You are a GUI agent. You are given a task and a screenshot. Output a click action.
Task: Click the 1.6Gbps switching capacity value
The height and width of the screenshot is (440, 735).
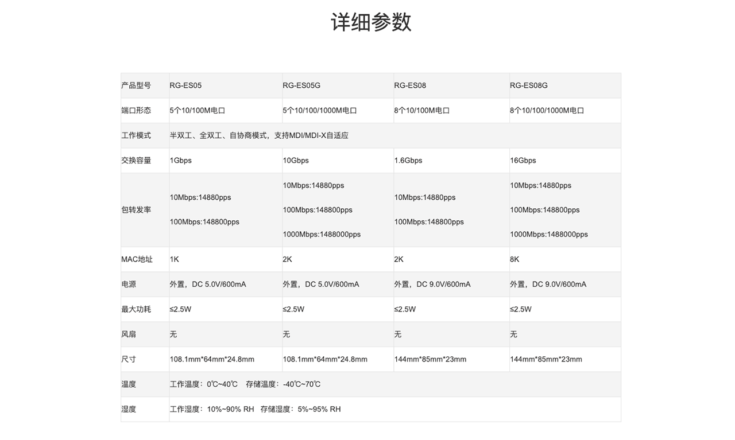408,161
